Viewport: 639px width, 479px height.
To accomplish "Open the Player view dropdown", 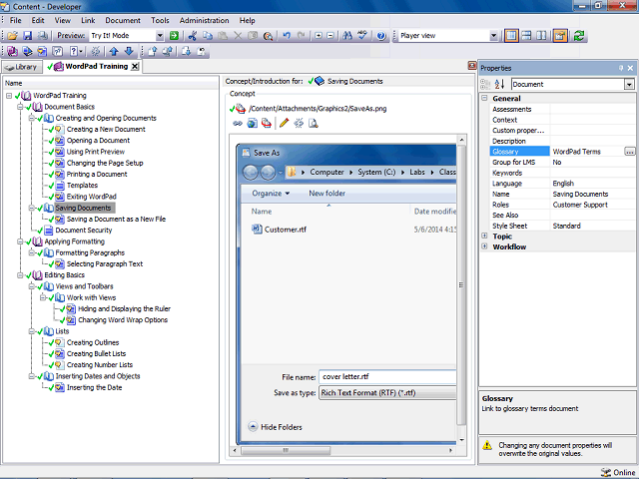I will click(493, 36).
